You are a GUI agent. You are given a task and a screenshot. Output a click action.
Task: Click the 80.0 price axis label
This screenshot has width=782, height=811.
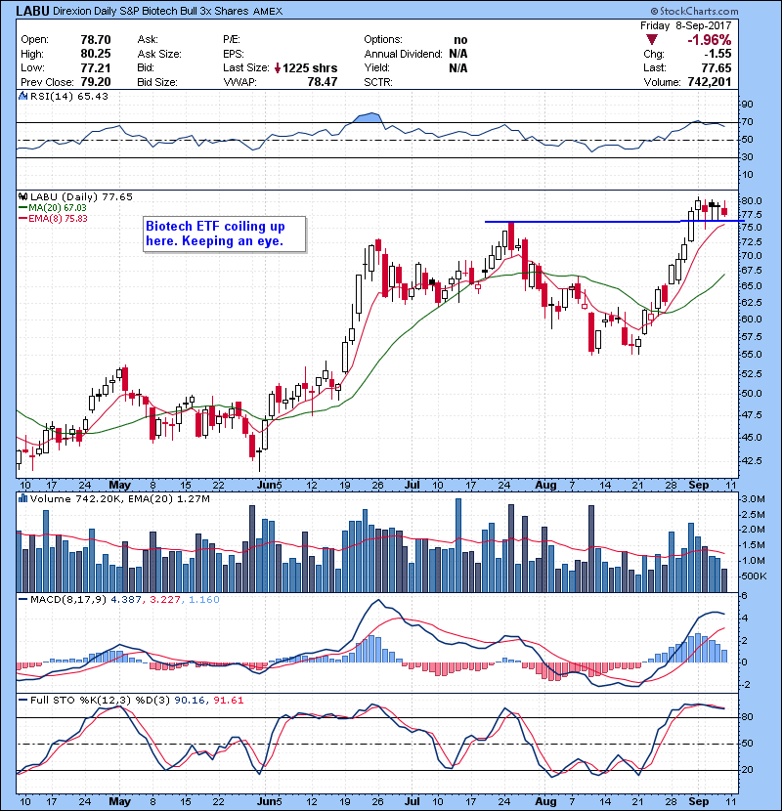pos(751,200)
